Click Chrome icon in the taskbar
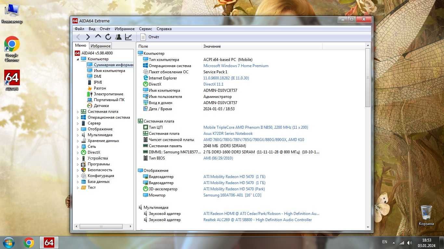Screen dimensions: 444x249 [x=29, y=243]
